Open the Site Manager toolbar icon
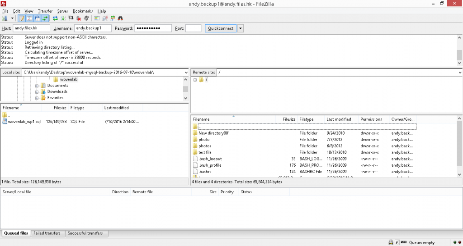Viewport: 463px width, 246px height. coord(5,18)
